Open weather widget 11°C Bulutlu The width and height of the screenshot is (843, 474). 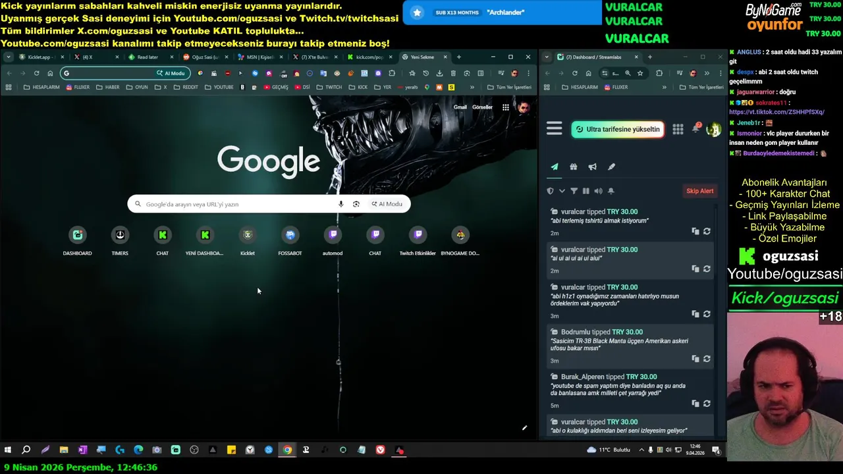(x=609, y=450)
